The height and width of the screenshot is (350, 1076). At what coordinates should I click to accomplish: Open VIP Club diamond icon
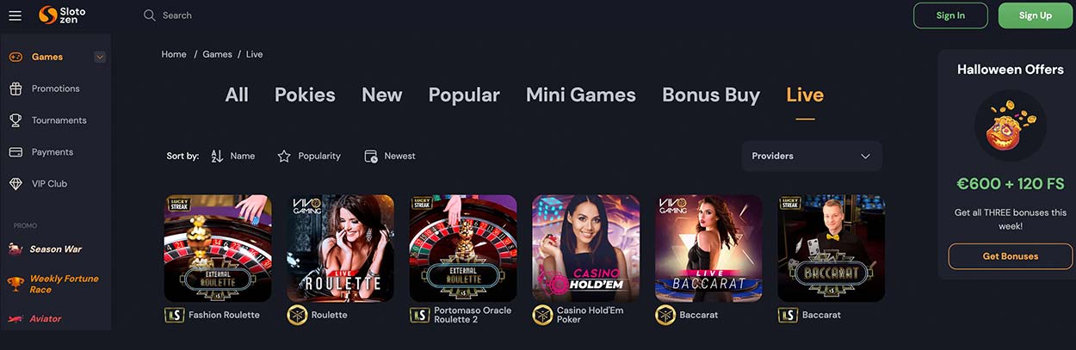(x=15, y=184)
